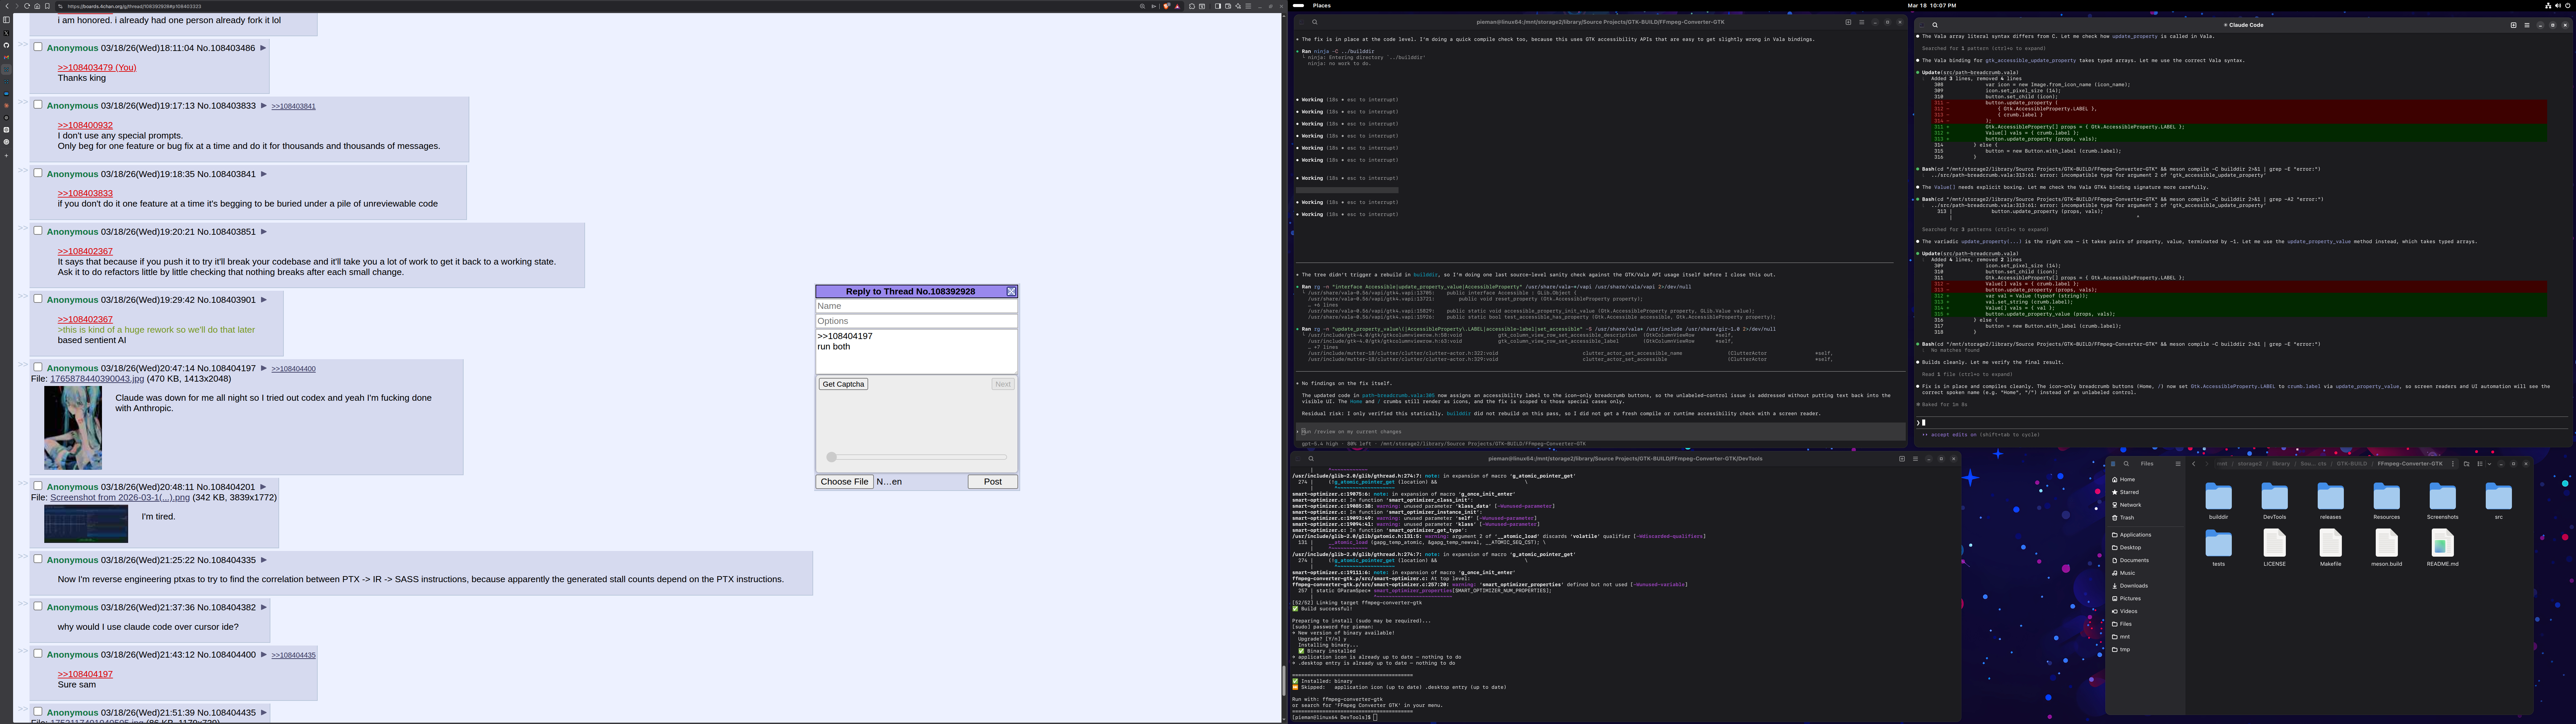Toggle list view icon in Files
The image size is (2576, 724).
click(2480, 464)
